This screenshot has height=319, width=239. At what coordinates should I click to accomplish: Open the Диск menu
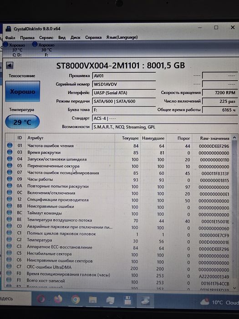point(76,38)
